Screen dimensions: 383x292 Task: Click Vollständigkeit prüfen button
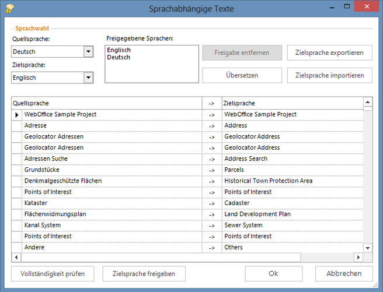coord(52,273)
